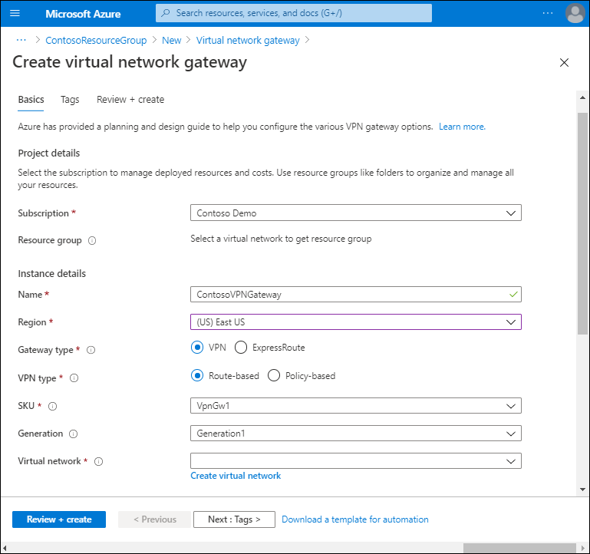Click horizontal scroll right arrow

[x=582, y=548]
